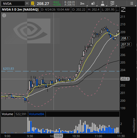Click the NVDA 5 D 2m [NASDAQ] title

pos(20,9)
